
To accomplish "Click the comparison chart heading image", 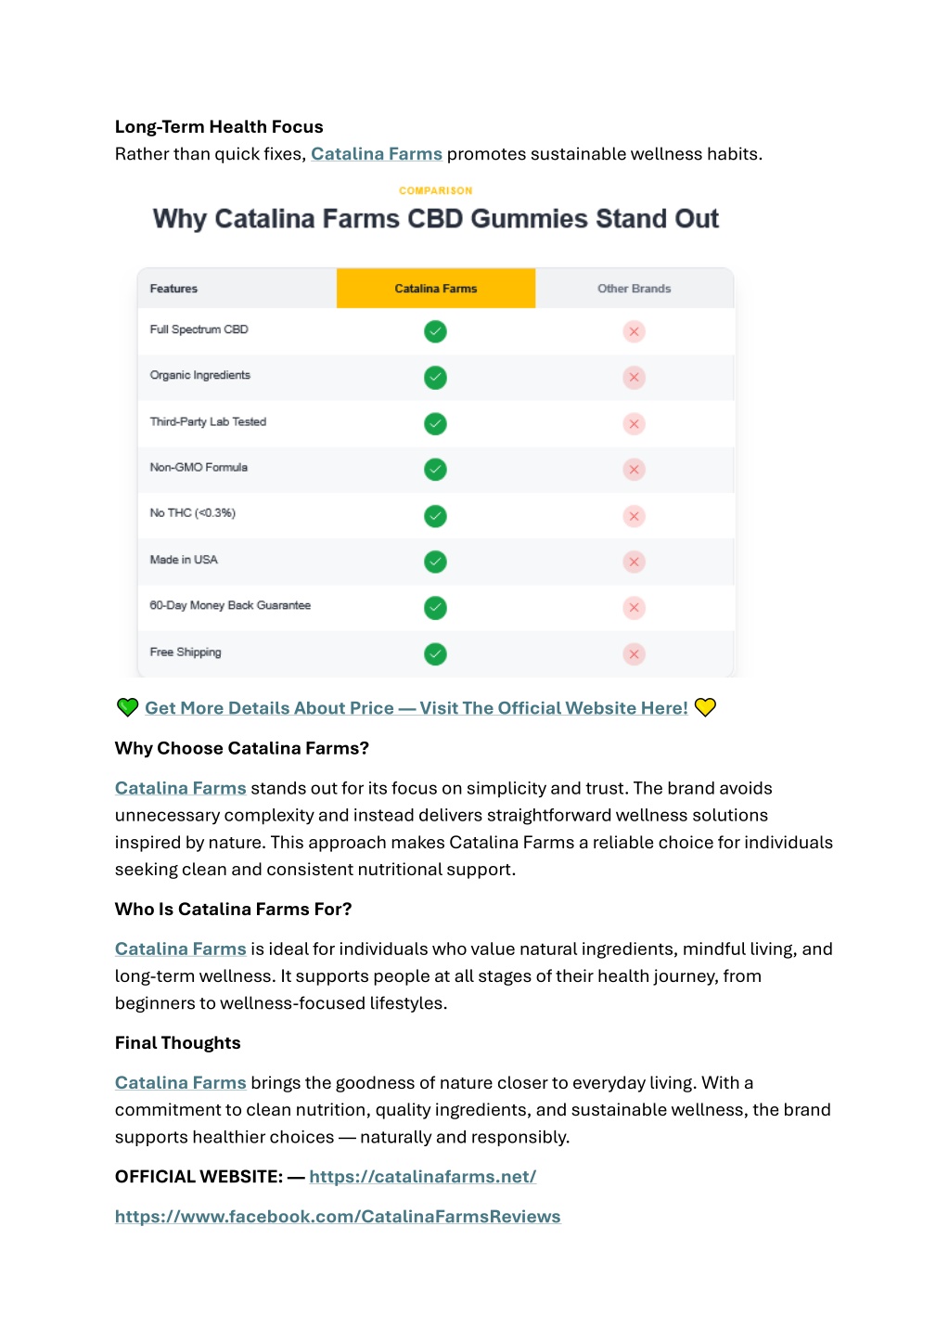I will tap(435, 211).
